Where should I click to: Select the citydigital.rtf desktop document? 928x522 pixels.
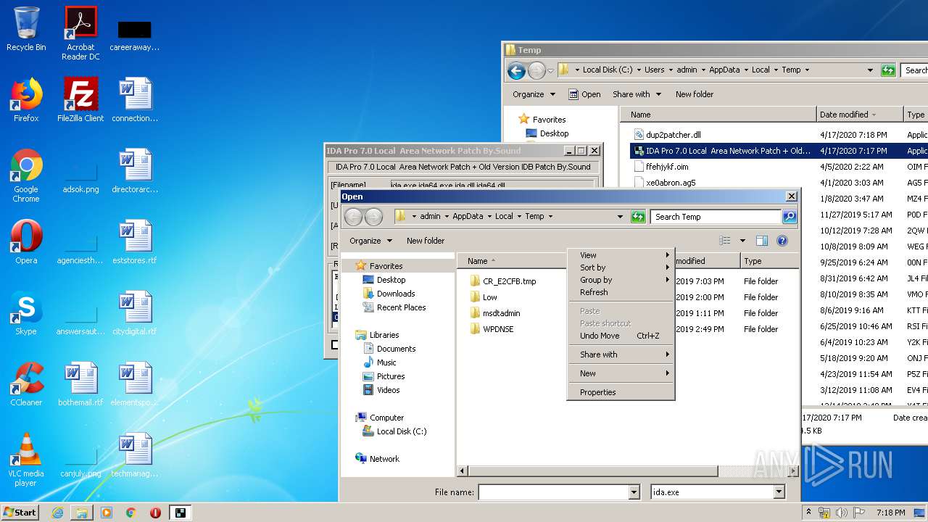click(x=135, y=313)
